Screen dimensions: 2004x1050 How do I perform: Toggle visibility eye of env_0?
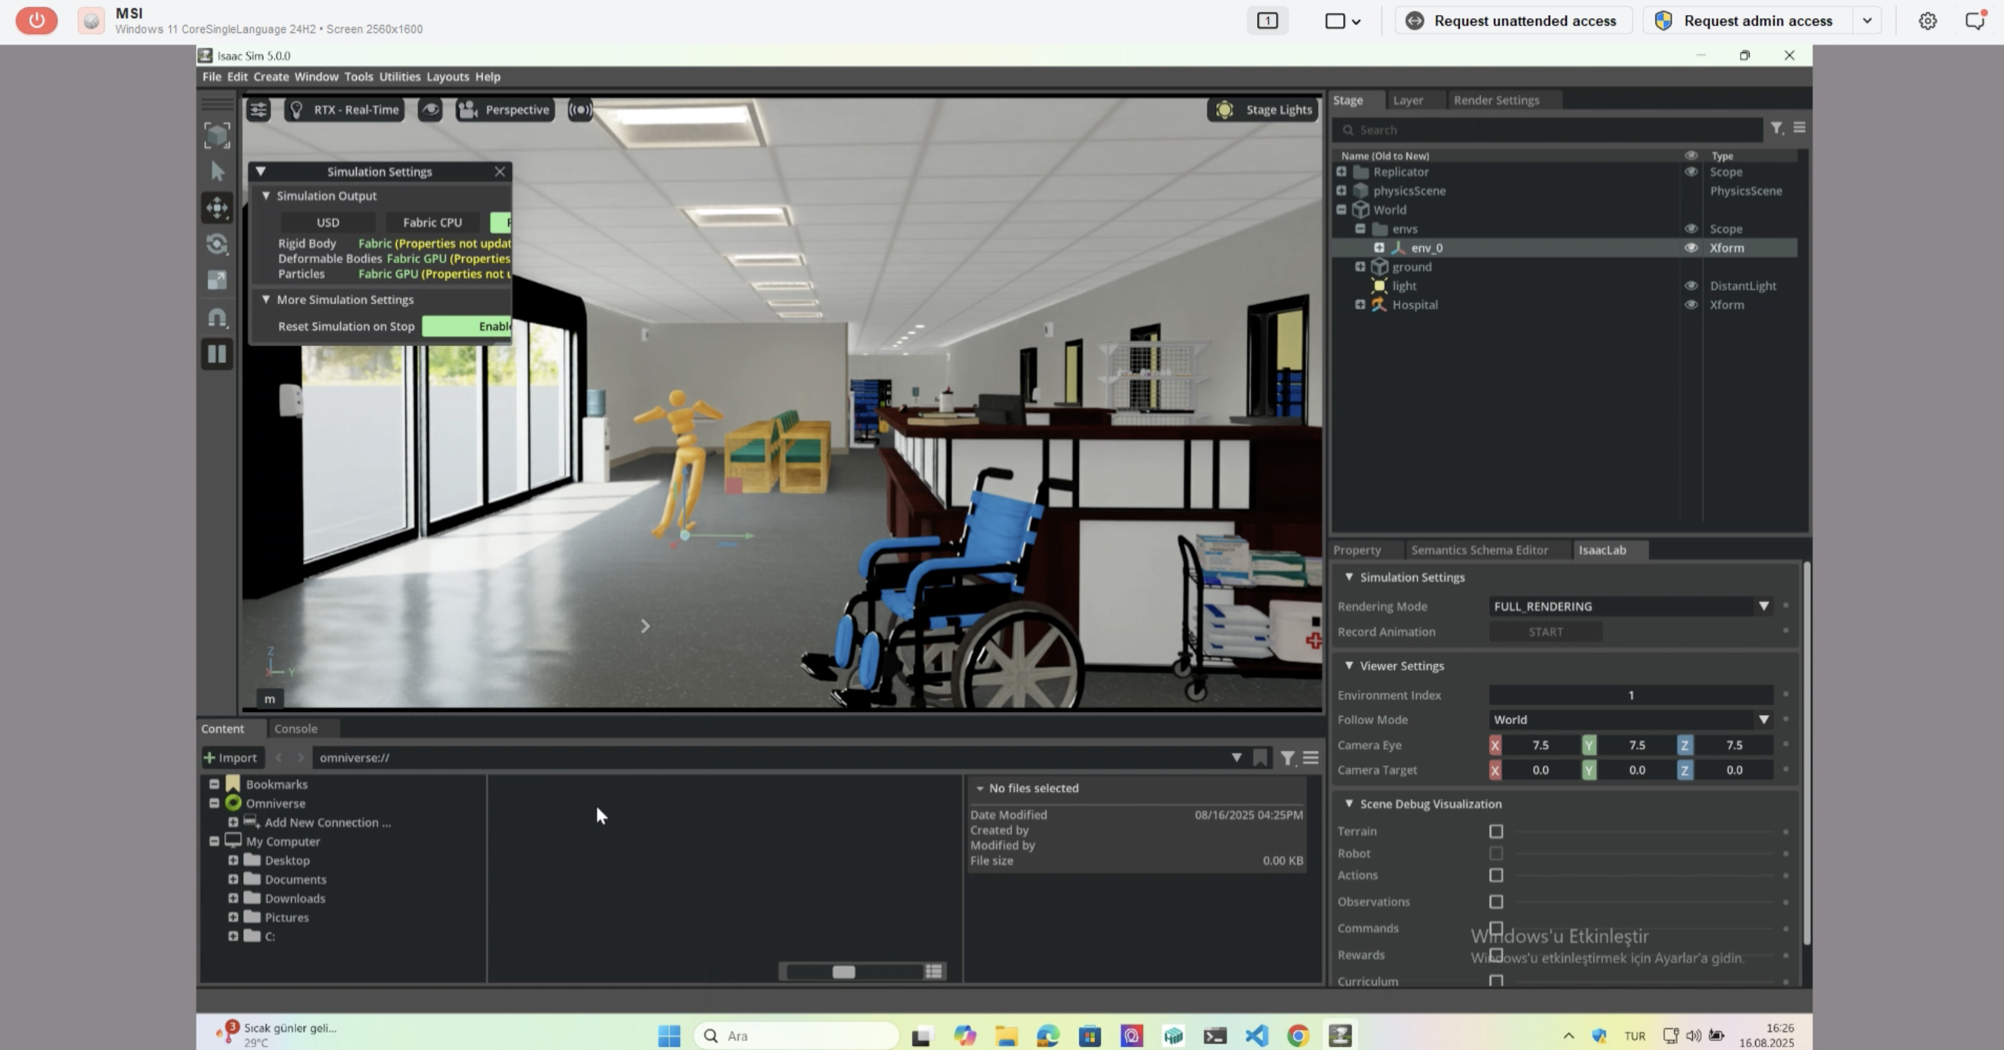(1690, 248)
